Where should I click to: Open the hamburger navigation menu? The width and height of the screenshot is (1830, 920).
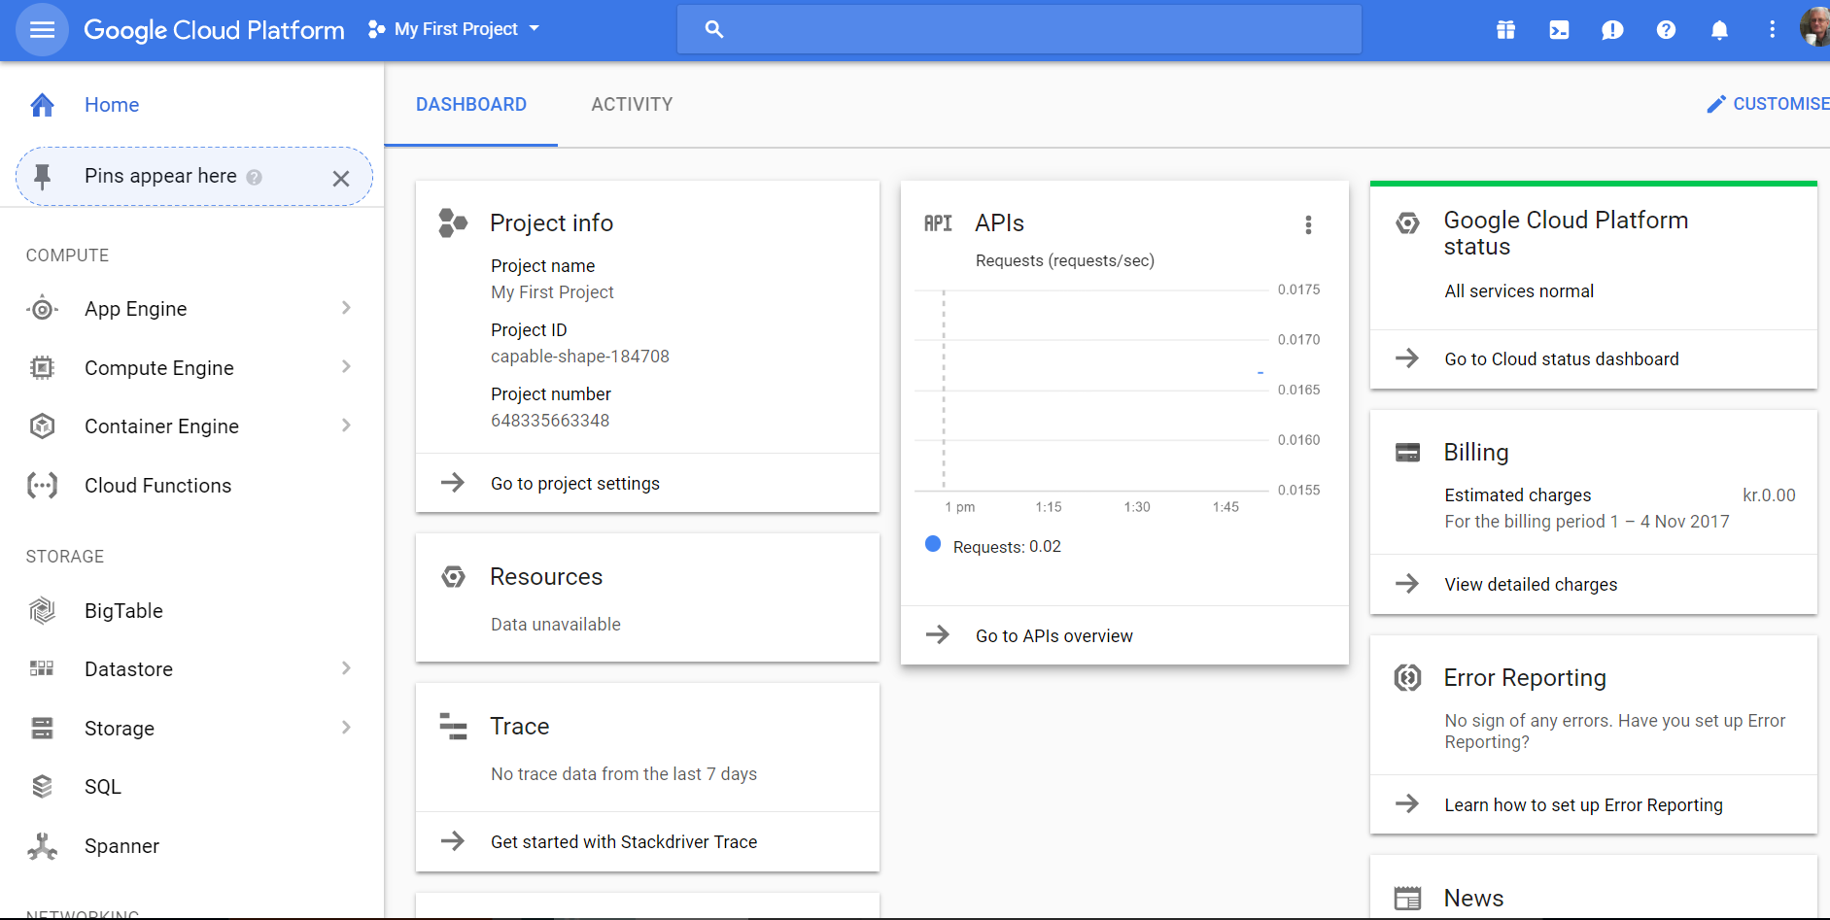pos(42,29)
